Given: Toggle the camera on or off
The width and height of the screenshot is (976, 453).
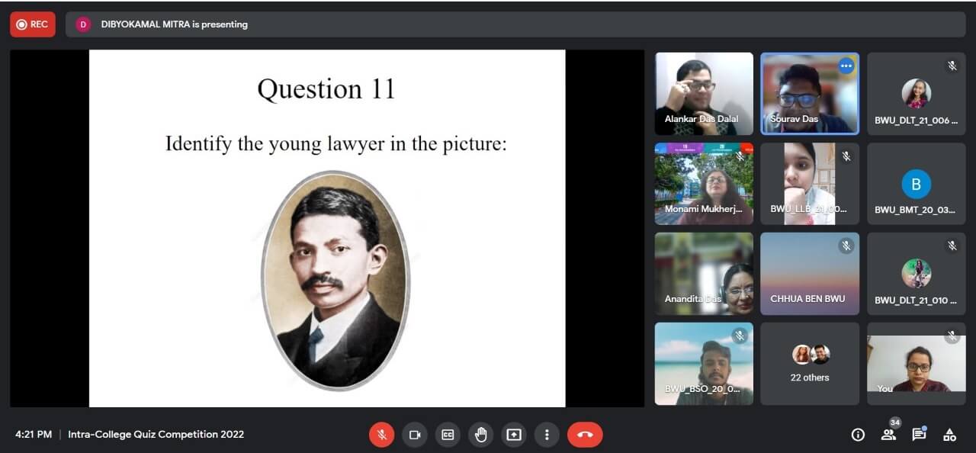Looking at the screenshot, I should point(415,435).
